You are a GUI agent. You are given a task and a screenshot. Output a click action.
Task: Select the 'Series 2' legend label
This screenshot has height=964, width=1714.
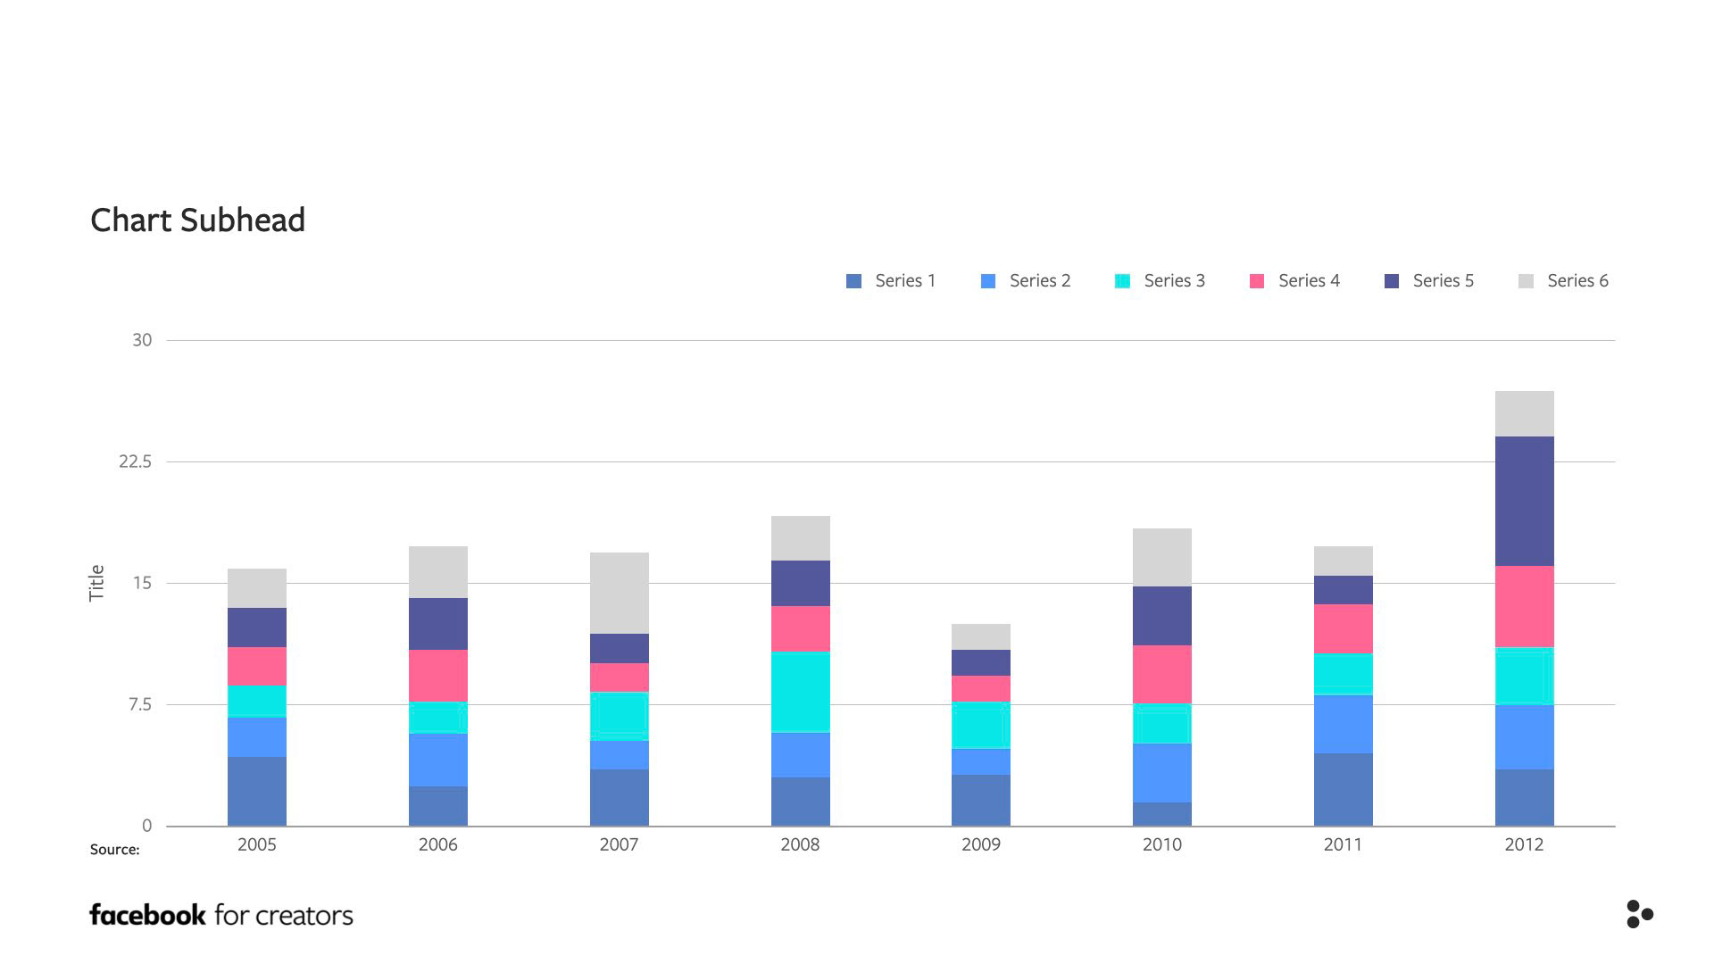click(1040, 281)
